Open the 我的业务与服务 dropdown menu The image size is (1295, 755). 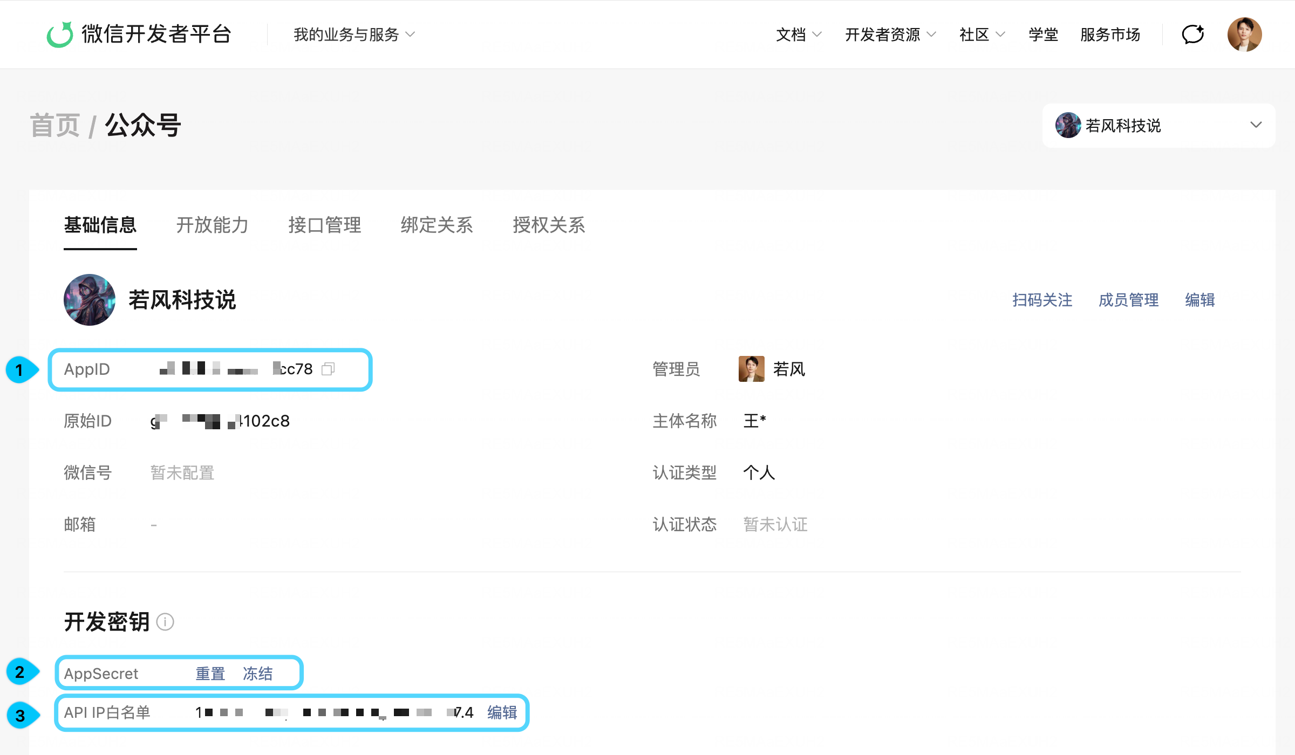(x=355, y=35)
